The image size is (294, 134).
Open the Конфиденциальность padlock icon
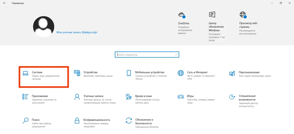[77, 121]
